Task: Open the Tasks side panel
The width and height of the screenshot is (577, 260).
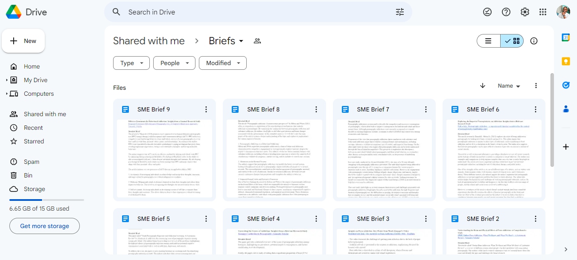Action: point(566,85)
